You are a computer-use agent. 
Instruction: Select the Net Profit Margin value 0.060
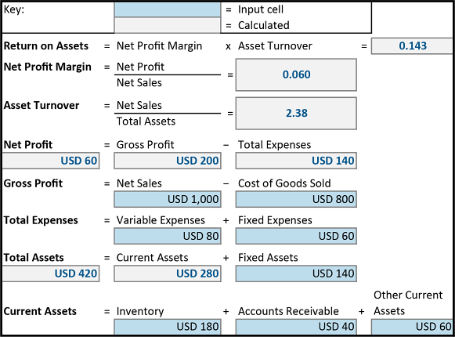coord(296,74)
